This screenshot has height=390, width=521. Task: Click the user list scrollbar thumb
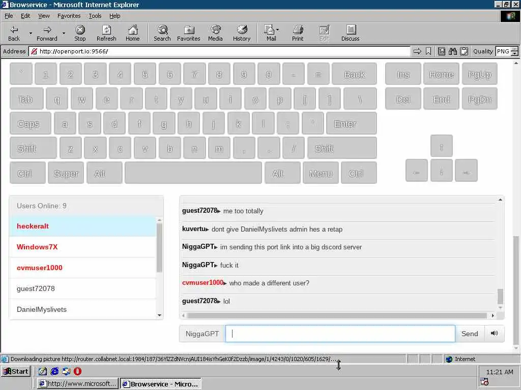pyautogui.click(x=159, y=247)
